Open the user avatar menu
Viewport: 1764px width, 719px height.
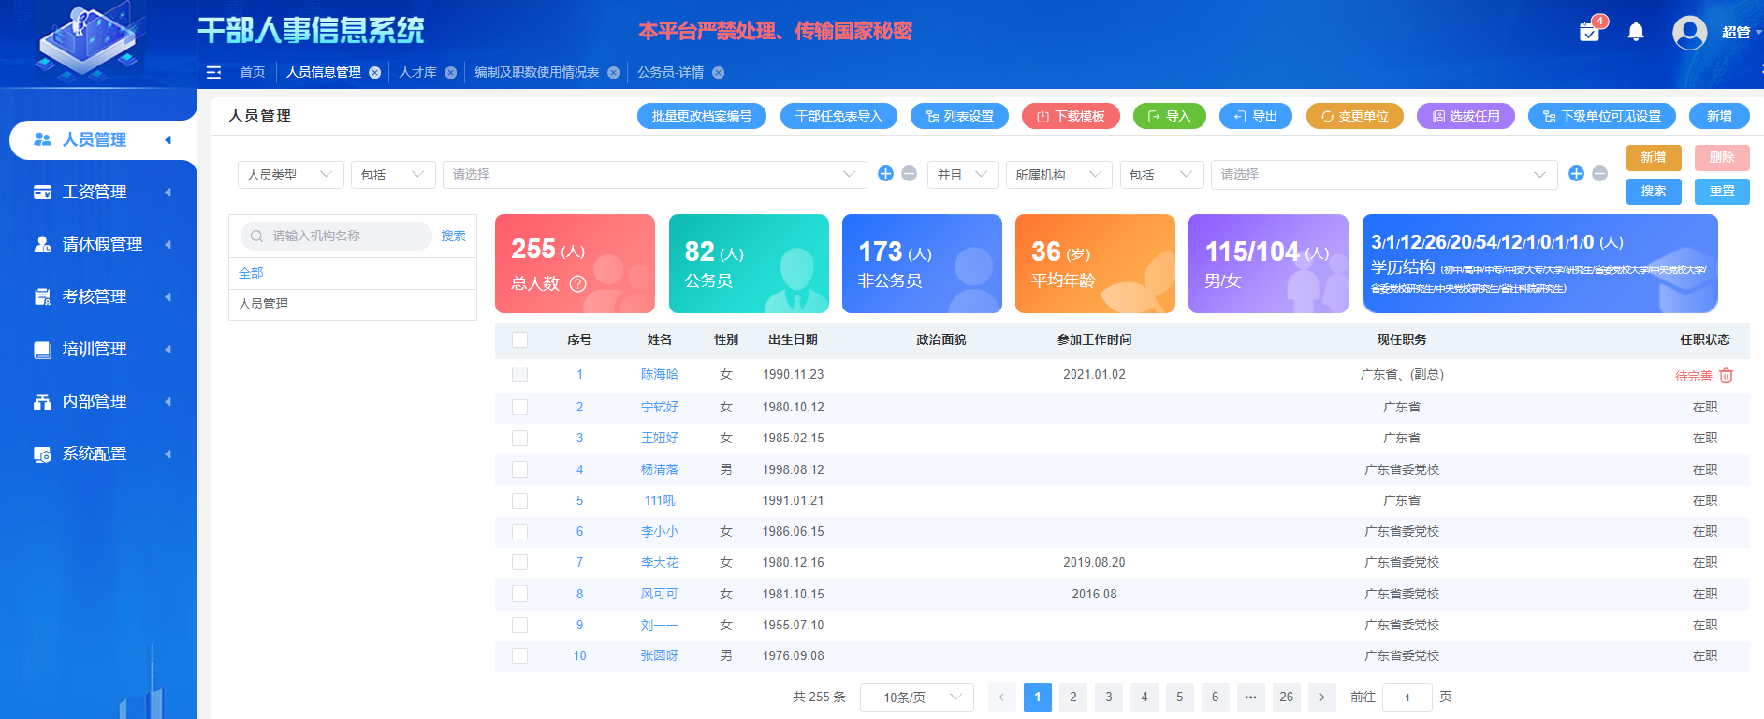point(1689,33)
